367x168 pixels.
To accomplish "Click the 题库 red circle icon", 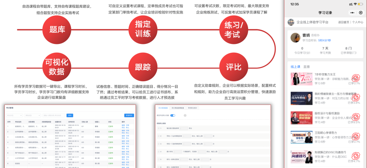I will (57, 30).
